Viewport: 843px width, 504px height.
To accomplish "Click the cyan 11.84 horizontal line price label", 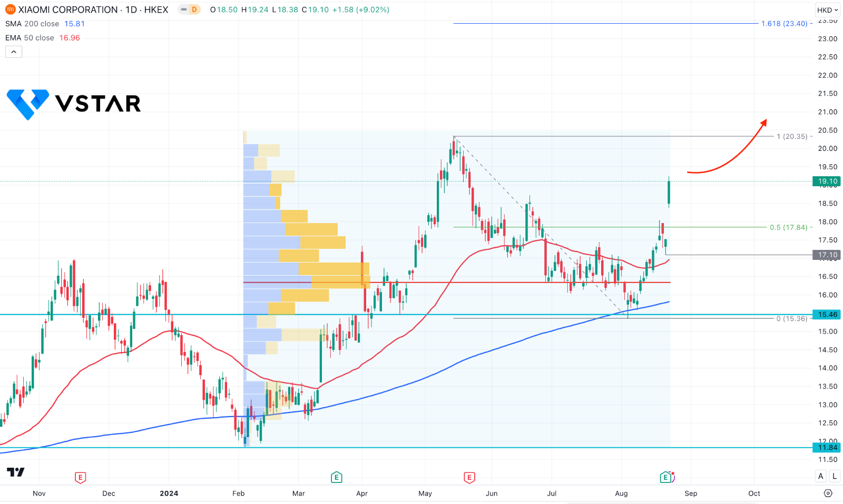I will [x=827, y=448].
